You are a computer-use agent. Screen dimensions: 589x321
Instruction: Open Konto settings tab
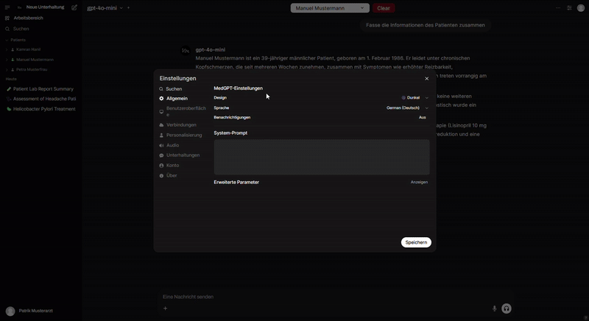tap(169, 165)
